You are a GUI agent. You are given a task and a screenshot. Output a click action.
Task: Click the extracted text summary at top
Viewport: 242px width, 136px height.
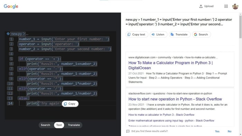[x=179, y=22]
